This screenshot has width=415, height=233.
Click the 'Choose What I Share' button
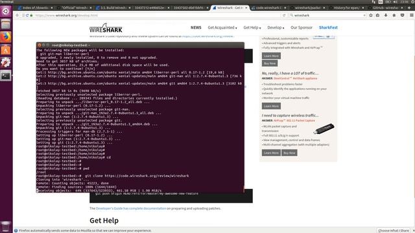(x=394, y=230)
